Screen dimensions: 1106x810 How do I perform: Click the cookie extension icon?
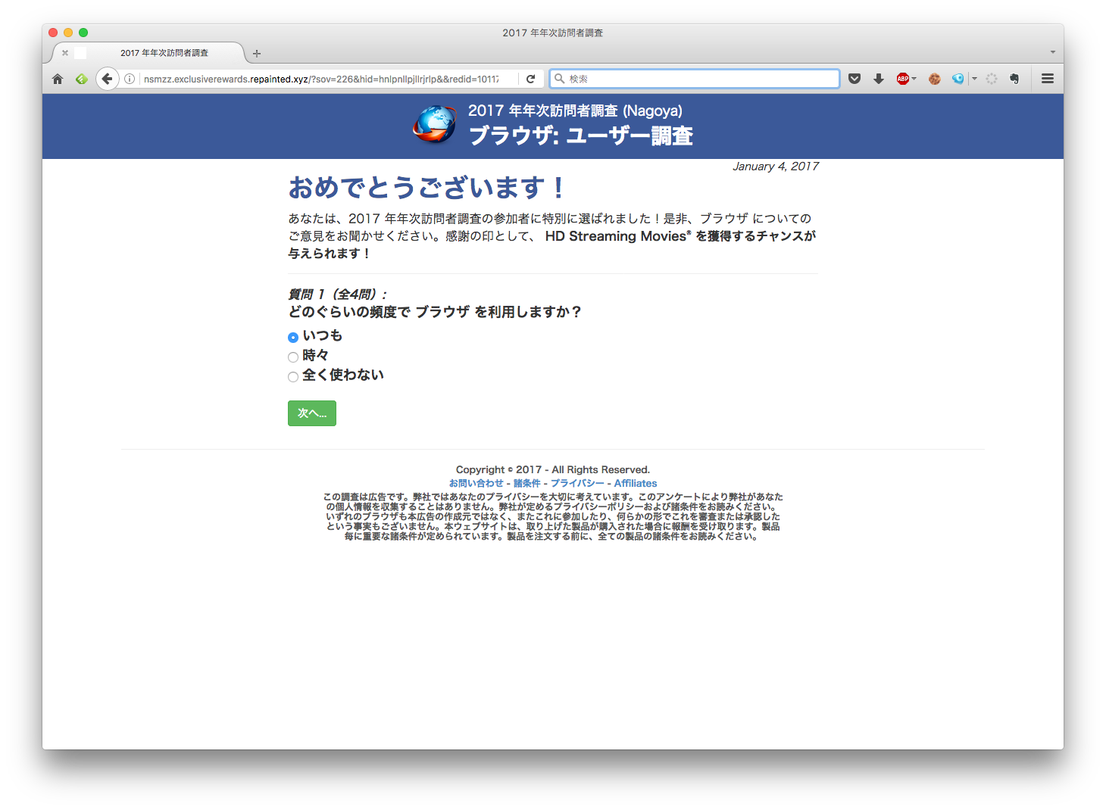click(935, 79)
